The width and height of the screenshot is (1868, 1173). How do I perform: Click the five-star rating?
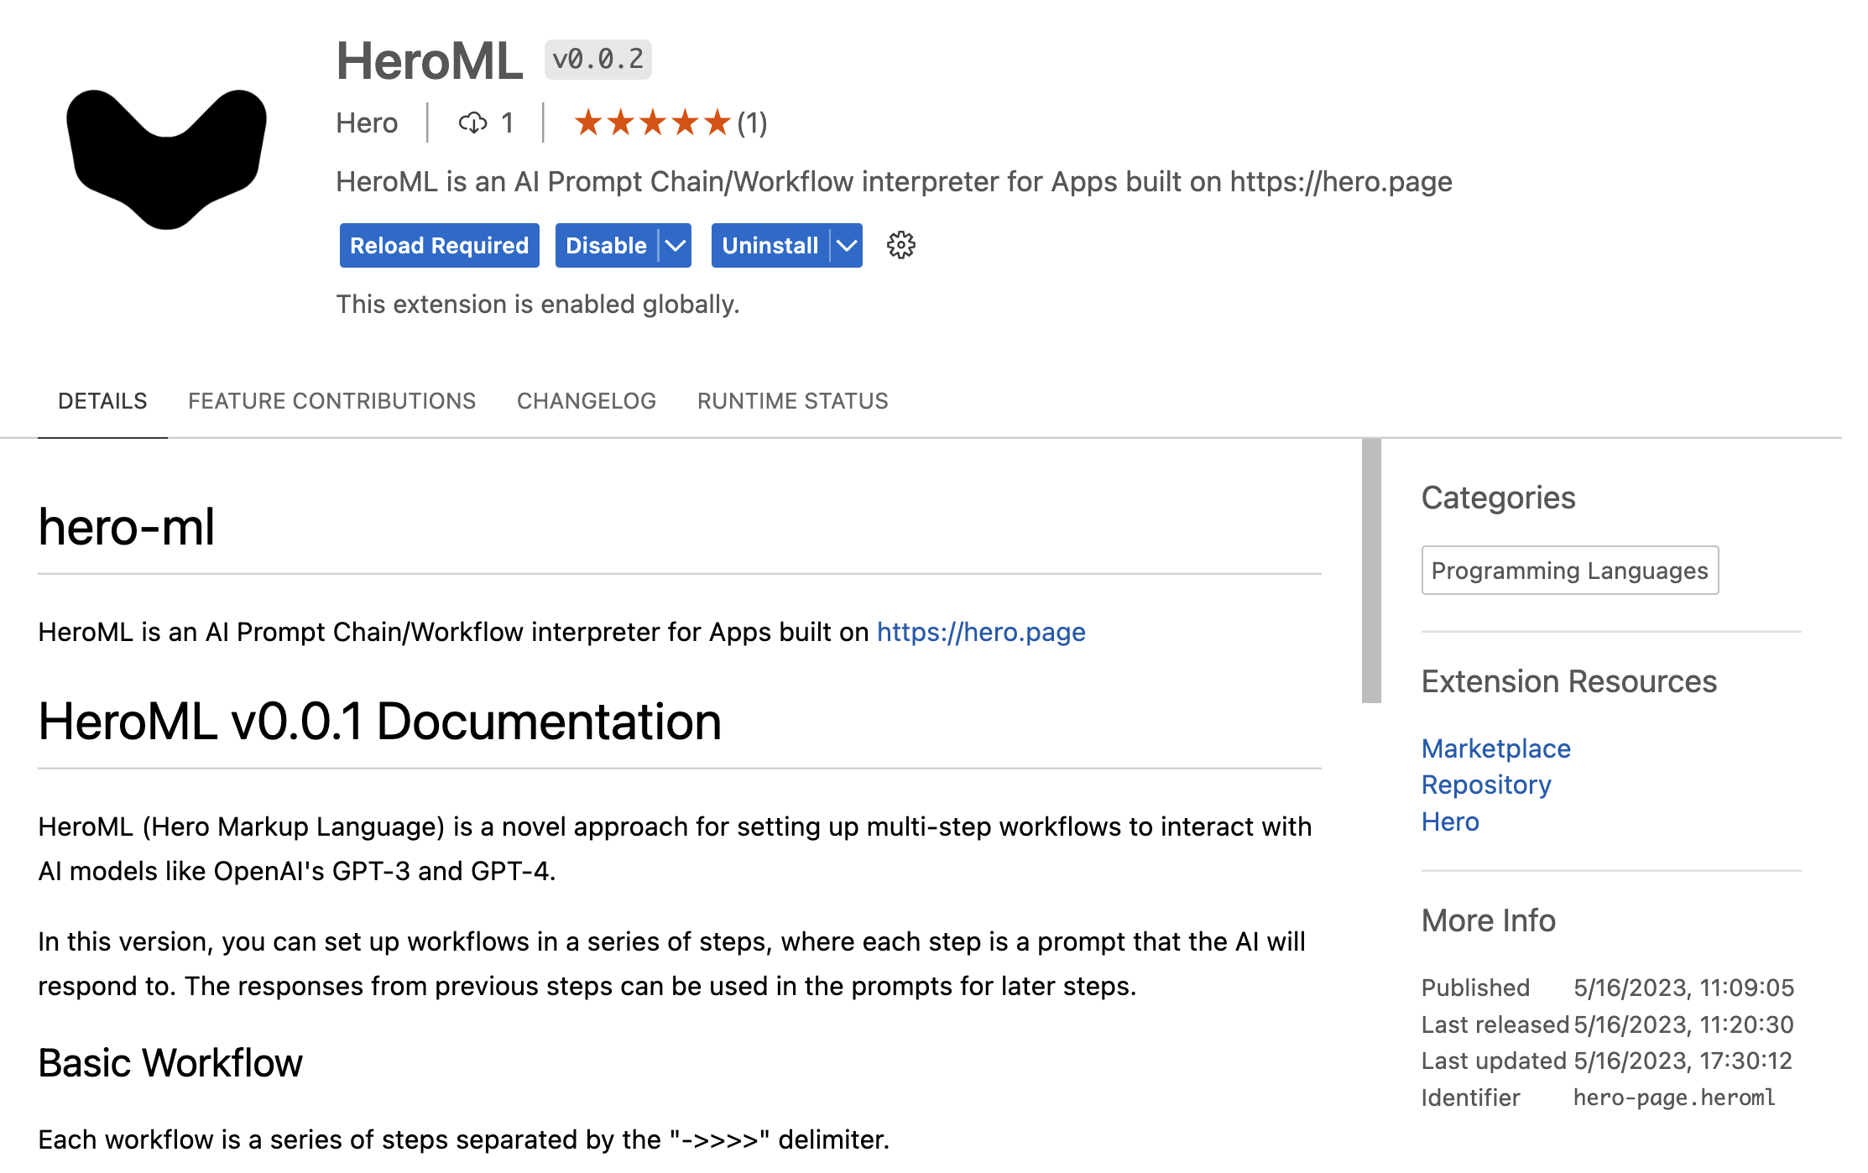click(652, 123)
